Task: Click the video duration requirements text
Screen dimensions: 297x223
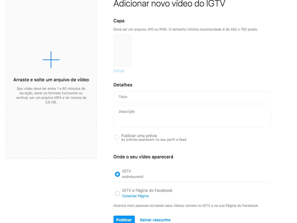Action: (51, 95)
